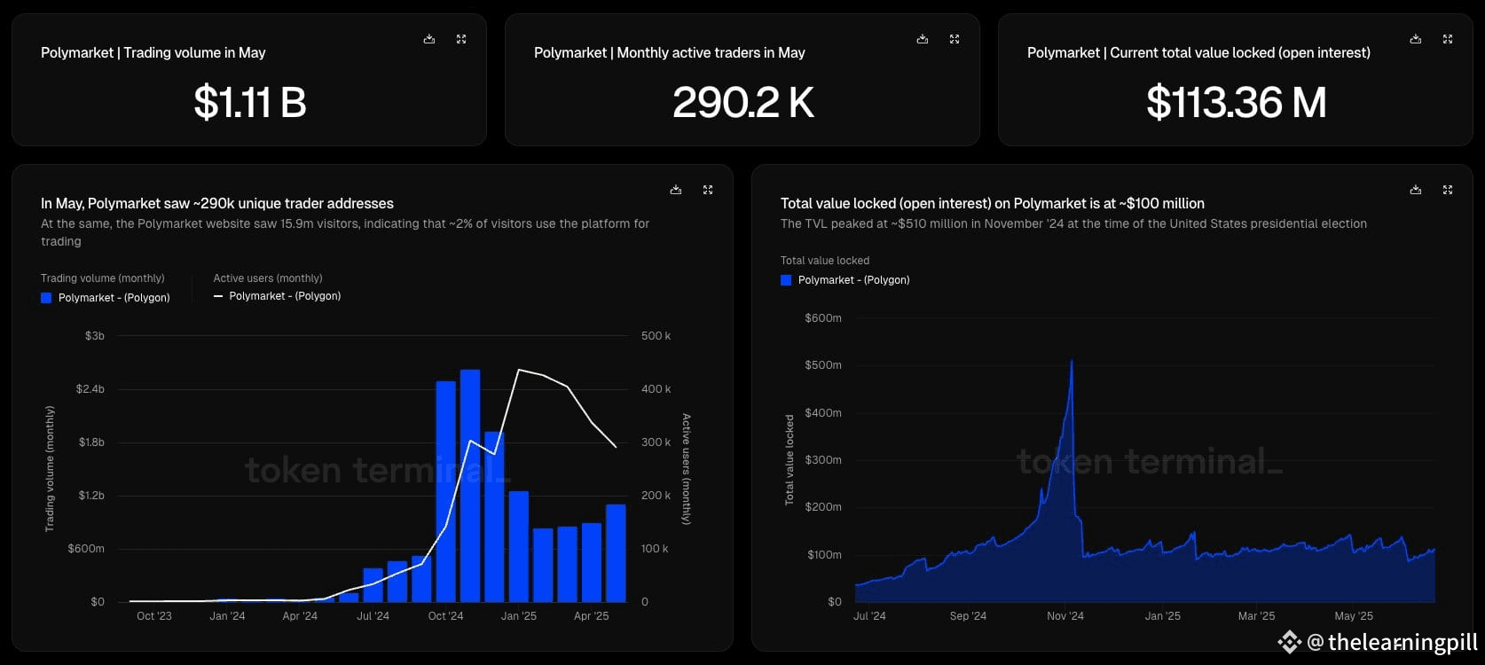1485x665 pixels.
Task: Expand the unique trader addresses chart fullscreen
Action: (x=708, y=190)
